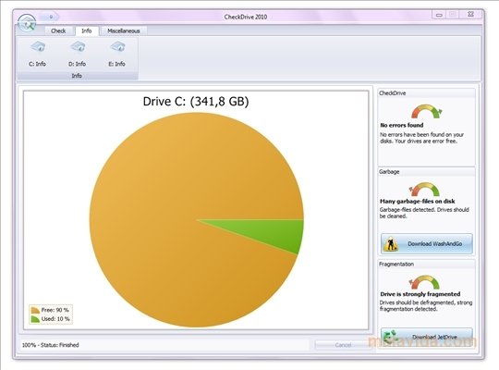Switch to the Check tab
499x370 pixels.
tap(58, 31)
